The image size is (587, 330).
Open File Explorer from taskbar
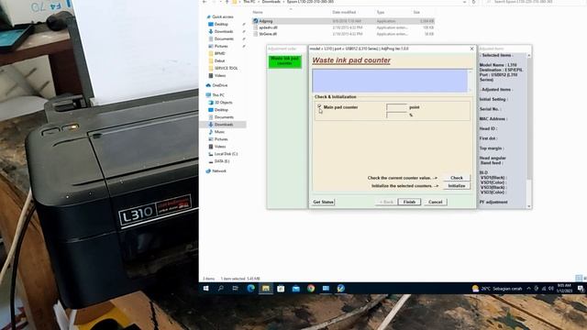(x=266, y=289)
